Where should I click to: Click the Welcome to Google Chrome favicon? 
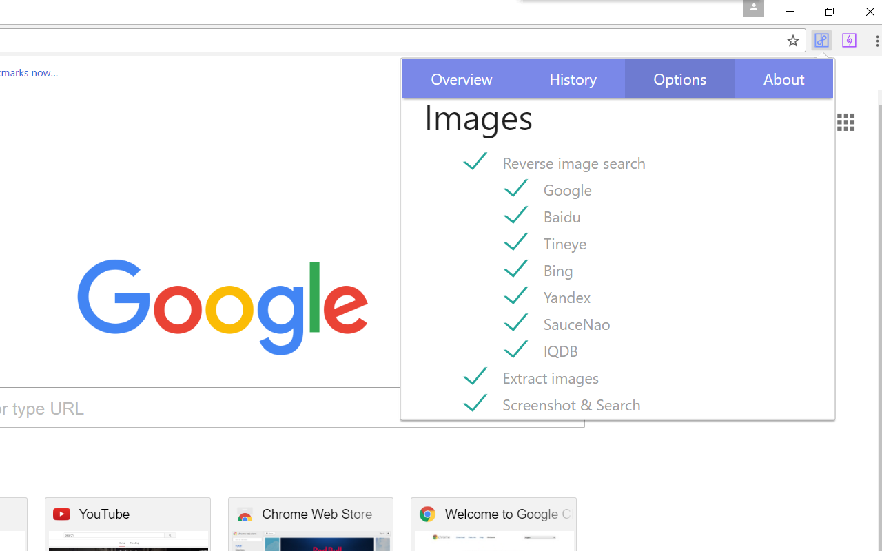[x=427, y=514]
